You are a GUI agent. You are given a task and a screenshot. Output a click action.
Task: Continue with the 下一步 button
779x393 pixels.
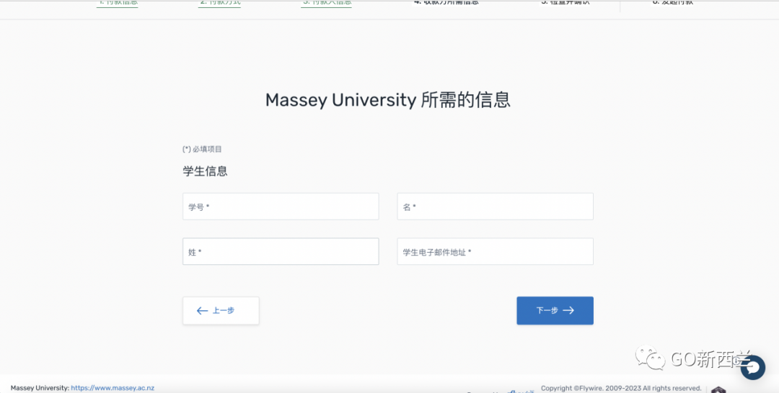pos(555,311)
